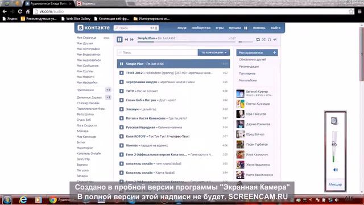Open the Chrome home page button
This screenshot has width=364, height=205.
pos(28,11)
